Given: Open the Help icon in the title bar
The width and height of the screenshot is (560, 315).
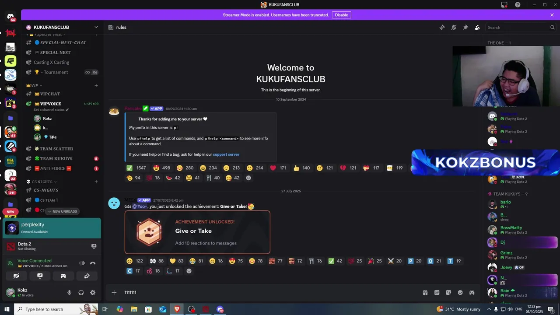Looking at the screenshot, I should tap(518, 4).
